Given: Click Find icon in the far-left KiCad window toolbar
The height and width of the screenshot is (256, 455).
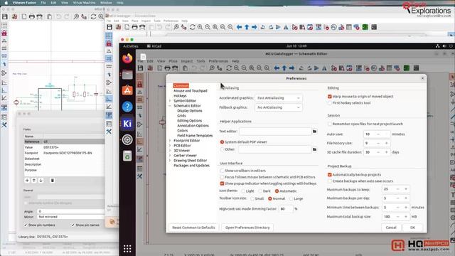Looking at the screenshot, I should click(76, 17).
